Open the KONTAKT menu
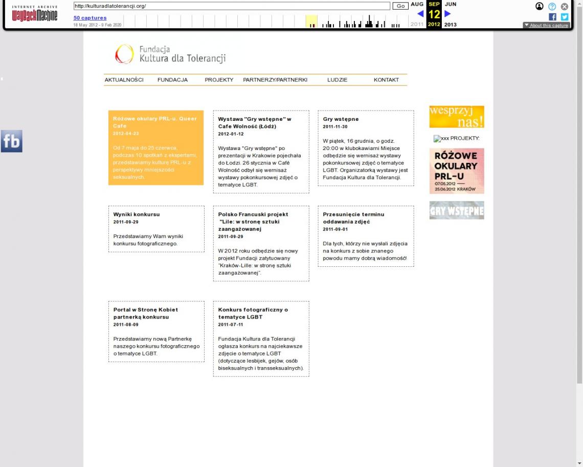Screen dimensions: 583x467 [386, 80]
